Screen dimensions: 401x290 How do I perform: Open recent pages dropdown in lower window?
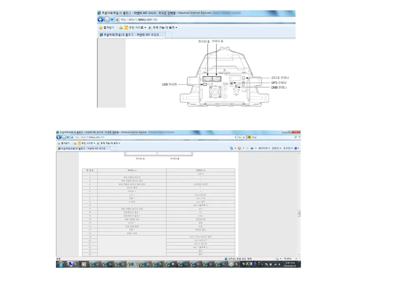click(x=68, y=137)
